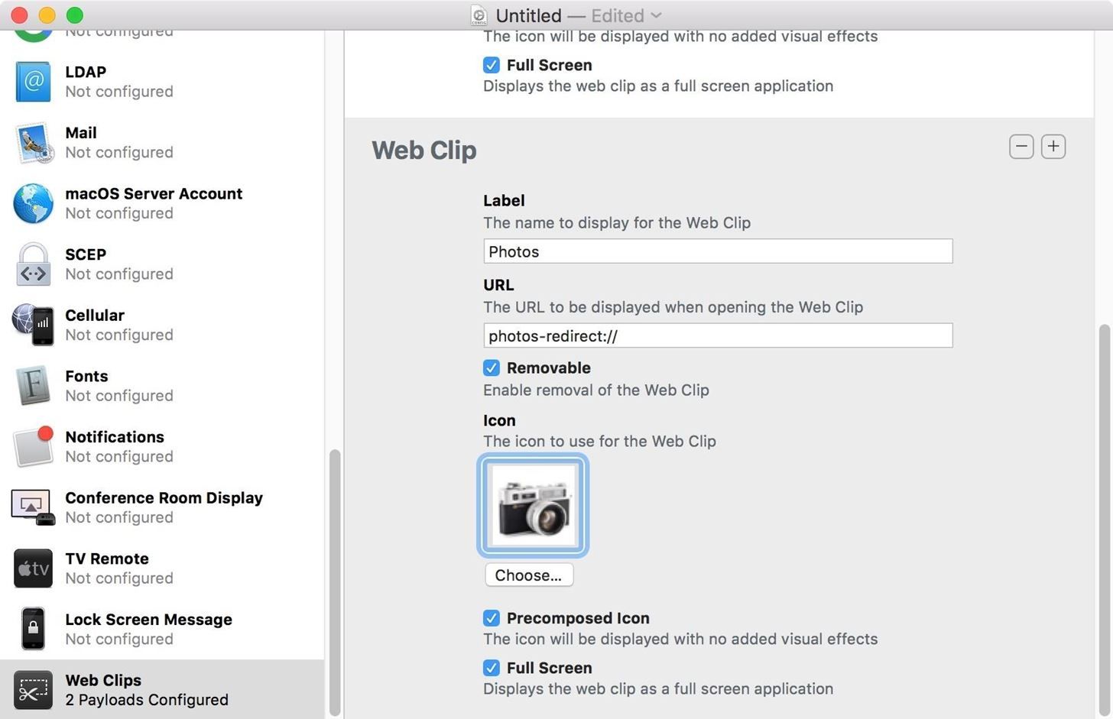Add a new Web Clip with plus button
The height and width of the screenshot is (719, 1113).
click(x=1053, y=147)
